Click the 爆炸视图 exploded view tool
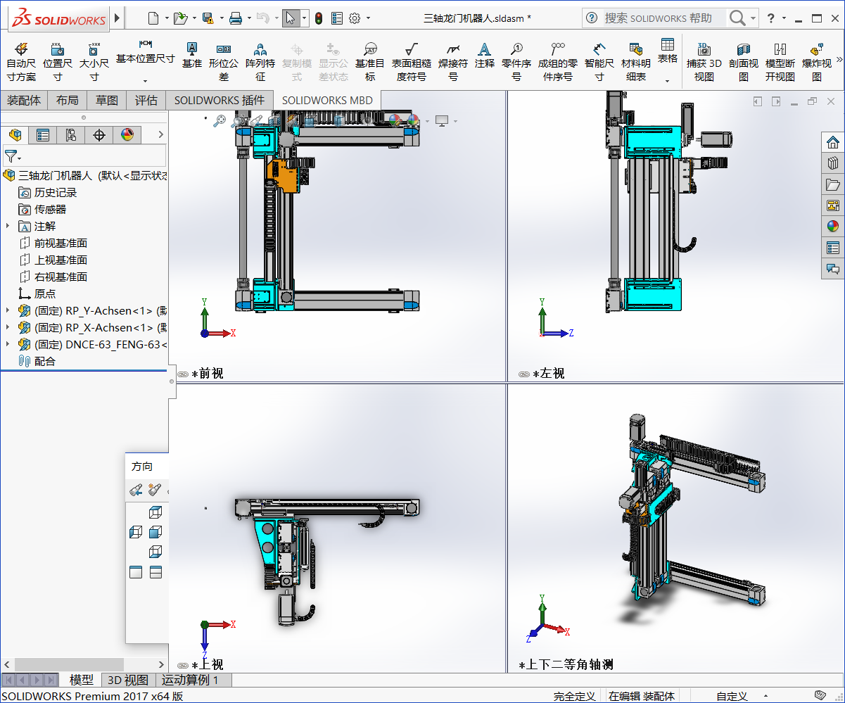The image size is (845, 703). click(816, 61)
